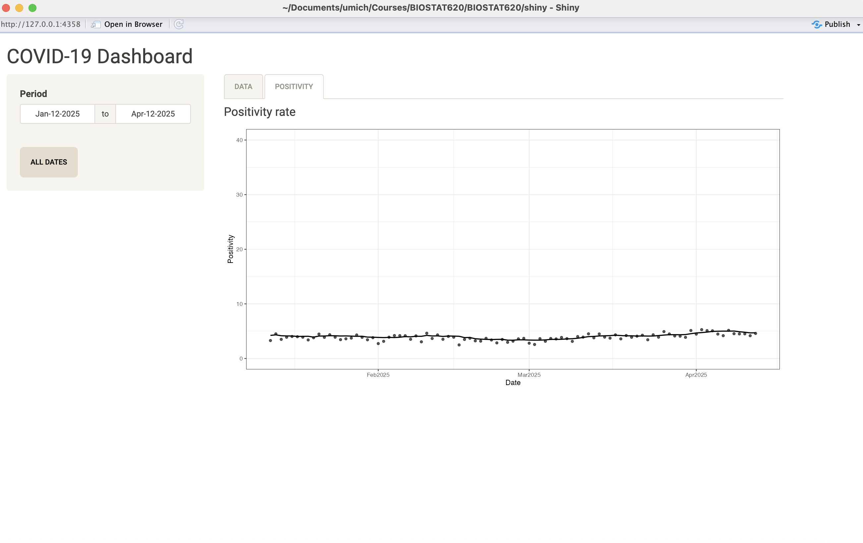Click the 127.0.0.1:4358 address text
Viewport: 863px width, 543px height.
40,25
